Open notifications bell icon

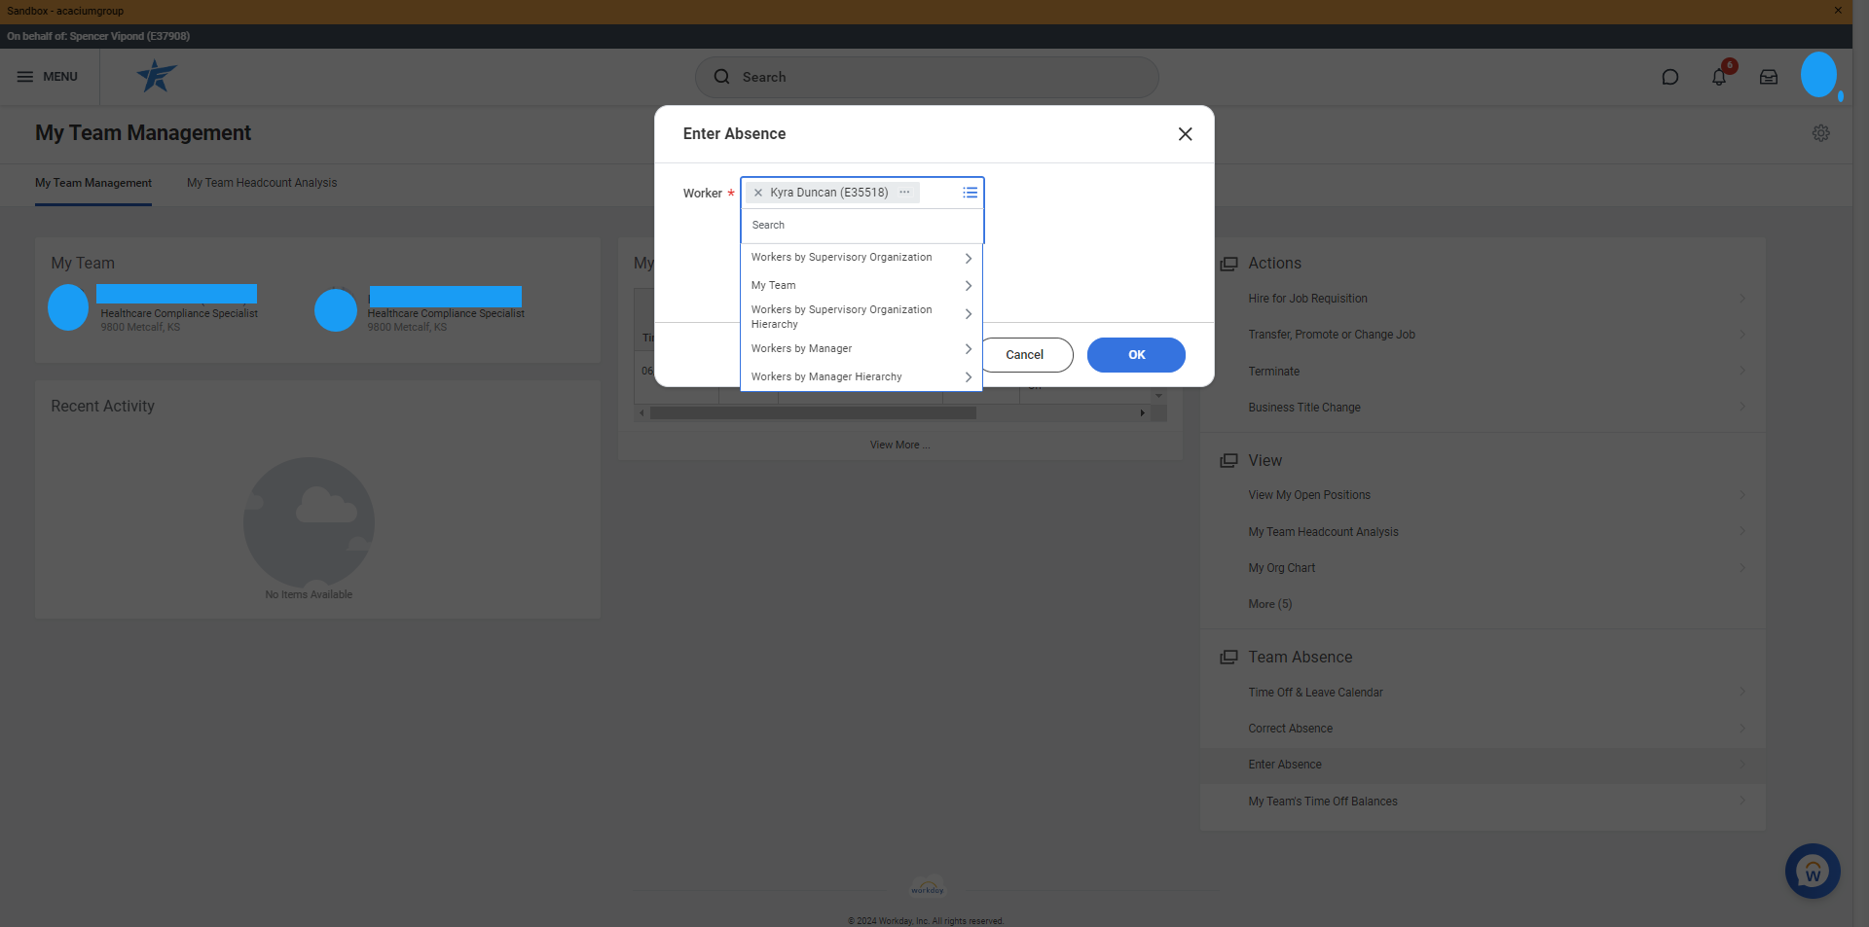pyautogui.click(x=1719, y=77)
